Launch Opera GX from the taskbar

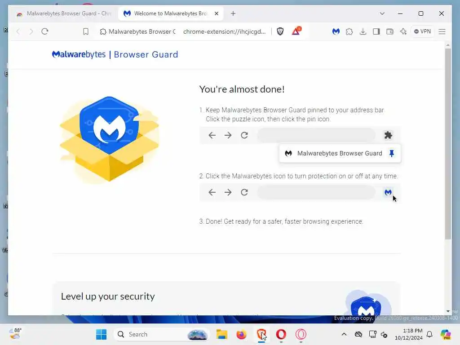301,334
